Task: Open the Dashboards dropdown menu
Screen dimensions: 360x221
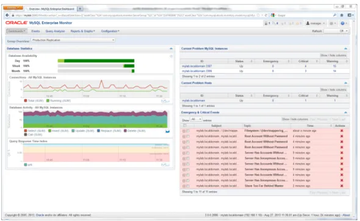Action: [x=16, y=31]
